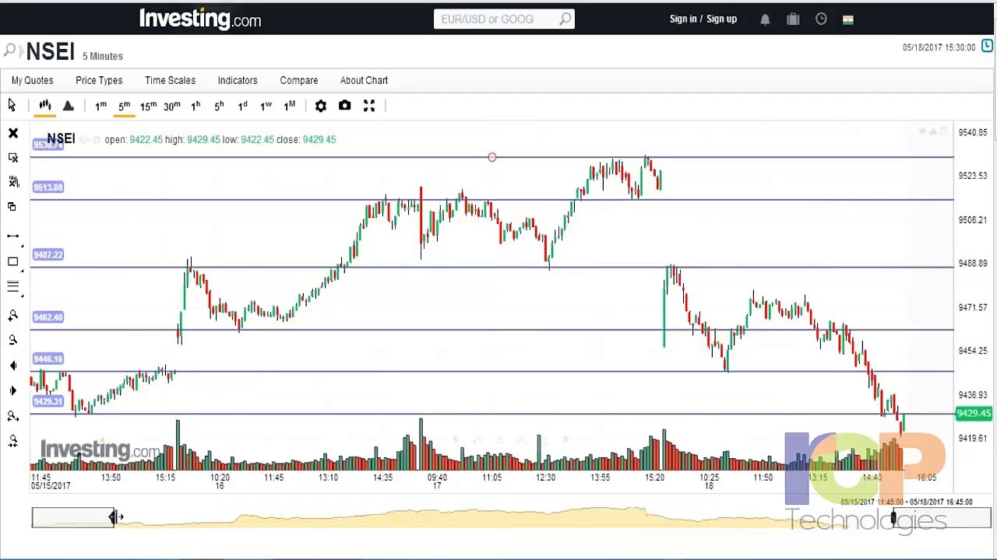This screenshot has height=560, width=997.
Task: Click the remove all drawings icon
Action: [x=13, y=182]
